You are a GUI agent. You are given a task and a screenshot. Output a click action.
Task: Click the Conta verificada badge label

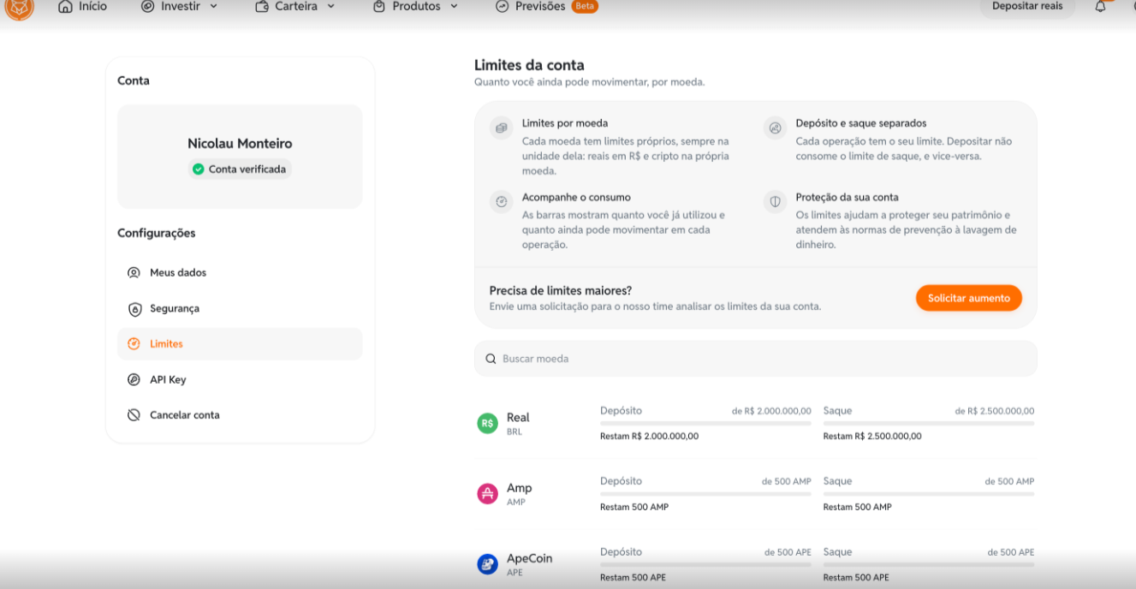click(247, 170)
